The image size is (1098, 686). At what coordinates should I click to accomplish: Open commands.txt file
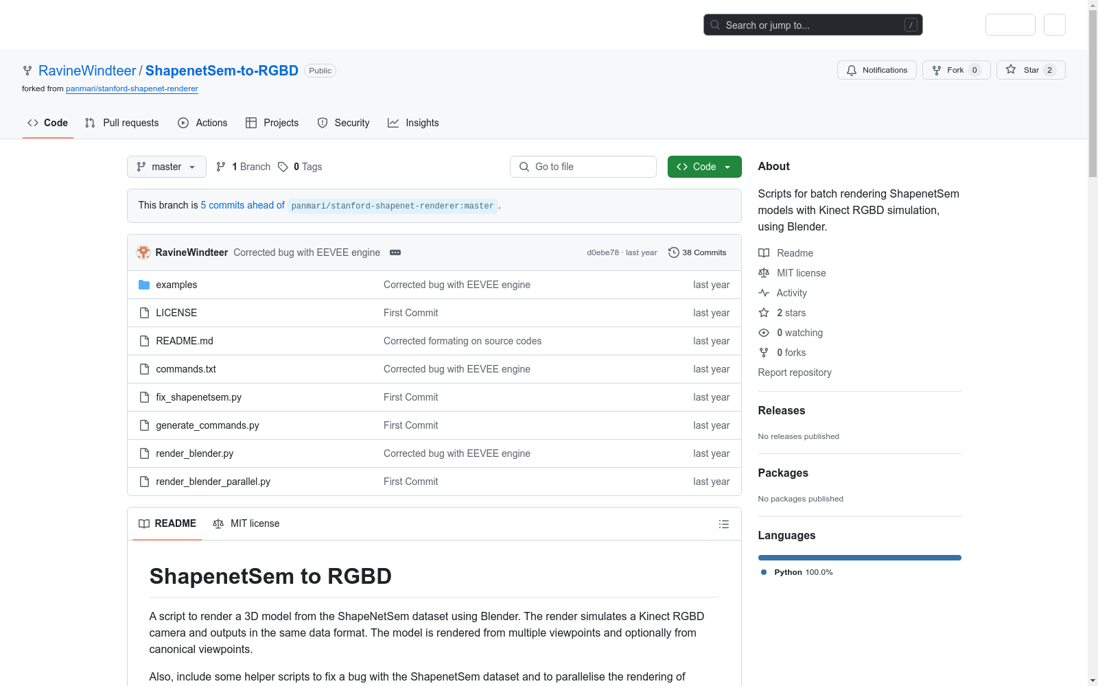point(186,369)
